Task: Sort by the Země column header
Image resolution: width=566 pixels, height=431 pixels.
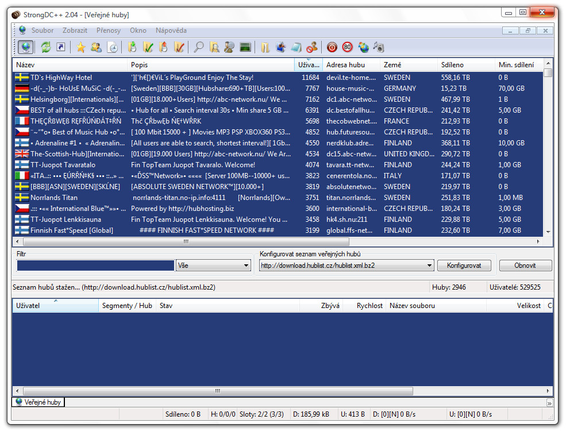Action: coord(409,65)
